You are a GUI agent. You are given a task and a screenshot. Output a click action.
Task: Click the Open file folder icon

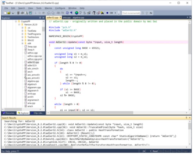coord(9,13)
